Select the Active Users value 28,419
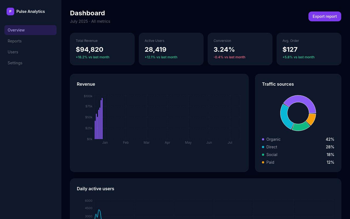The width and height of the screenshot is (350, 219). 155,50
